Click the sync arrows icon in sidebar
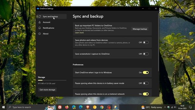 [40, 16]
